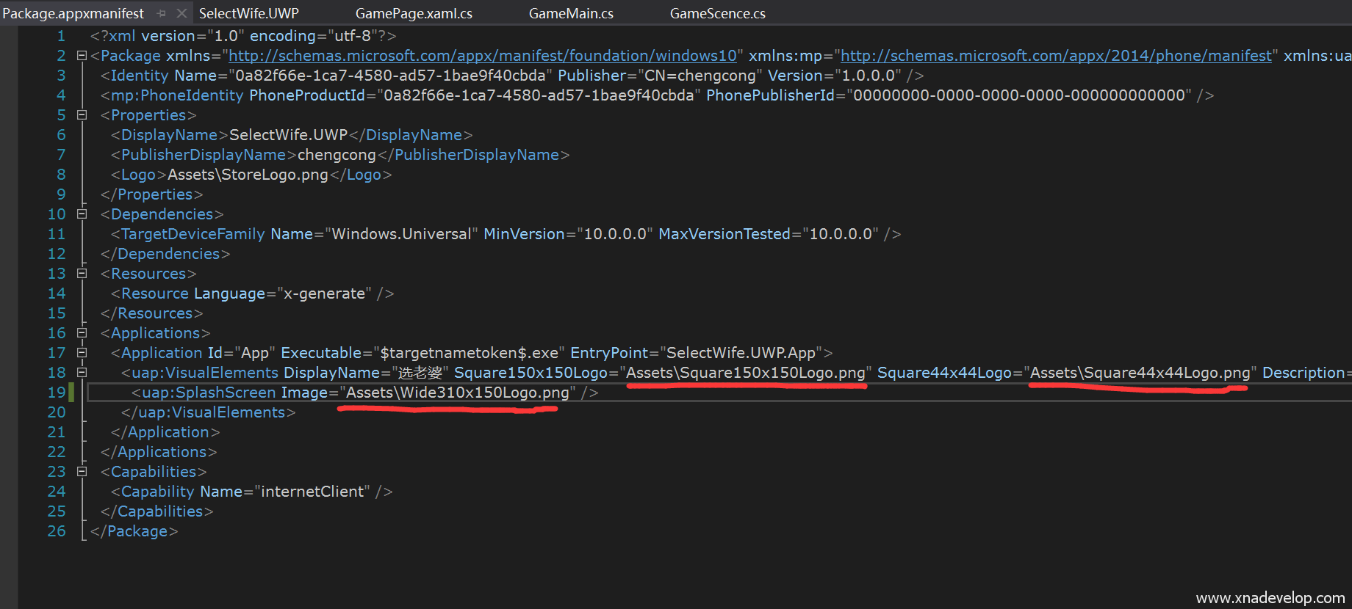
Task: Click line number 19 in the gutter
Action: pos(57,393)
